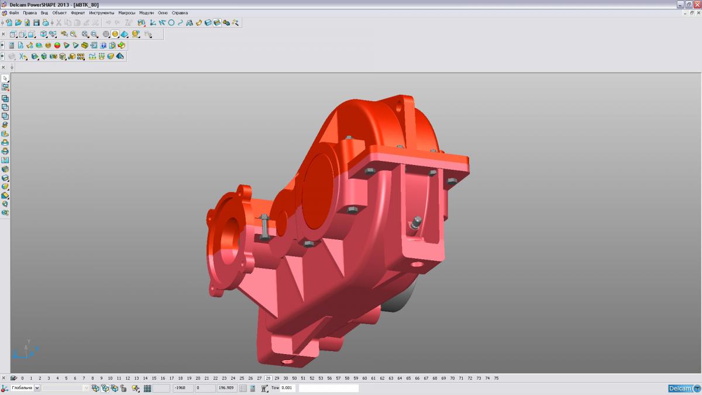Screen dimensions: 702x395
Task: Toggle level 0 in the levels bar
Action: pos(22,378)
